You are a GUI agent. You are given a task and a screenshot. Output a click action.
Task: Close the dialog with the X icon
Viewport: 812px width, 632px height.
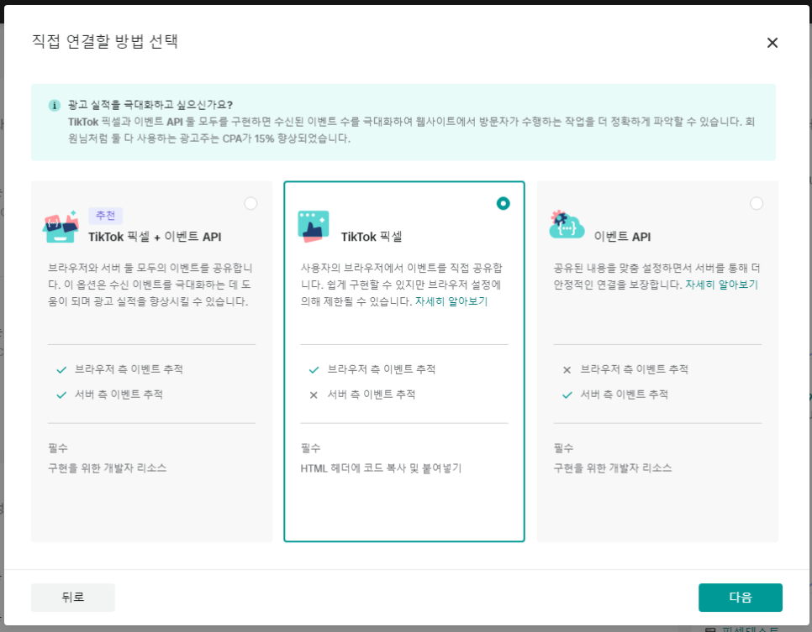(x=772, y=43)
